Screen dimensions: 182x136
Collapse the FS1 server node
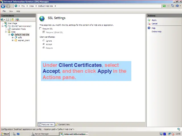[3, 26]
